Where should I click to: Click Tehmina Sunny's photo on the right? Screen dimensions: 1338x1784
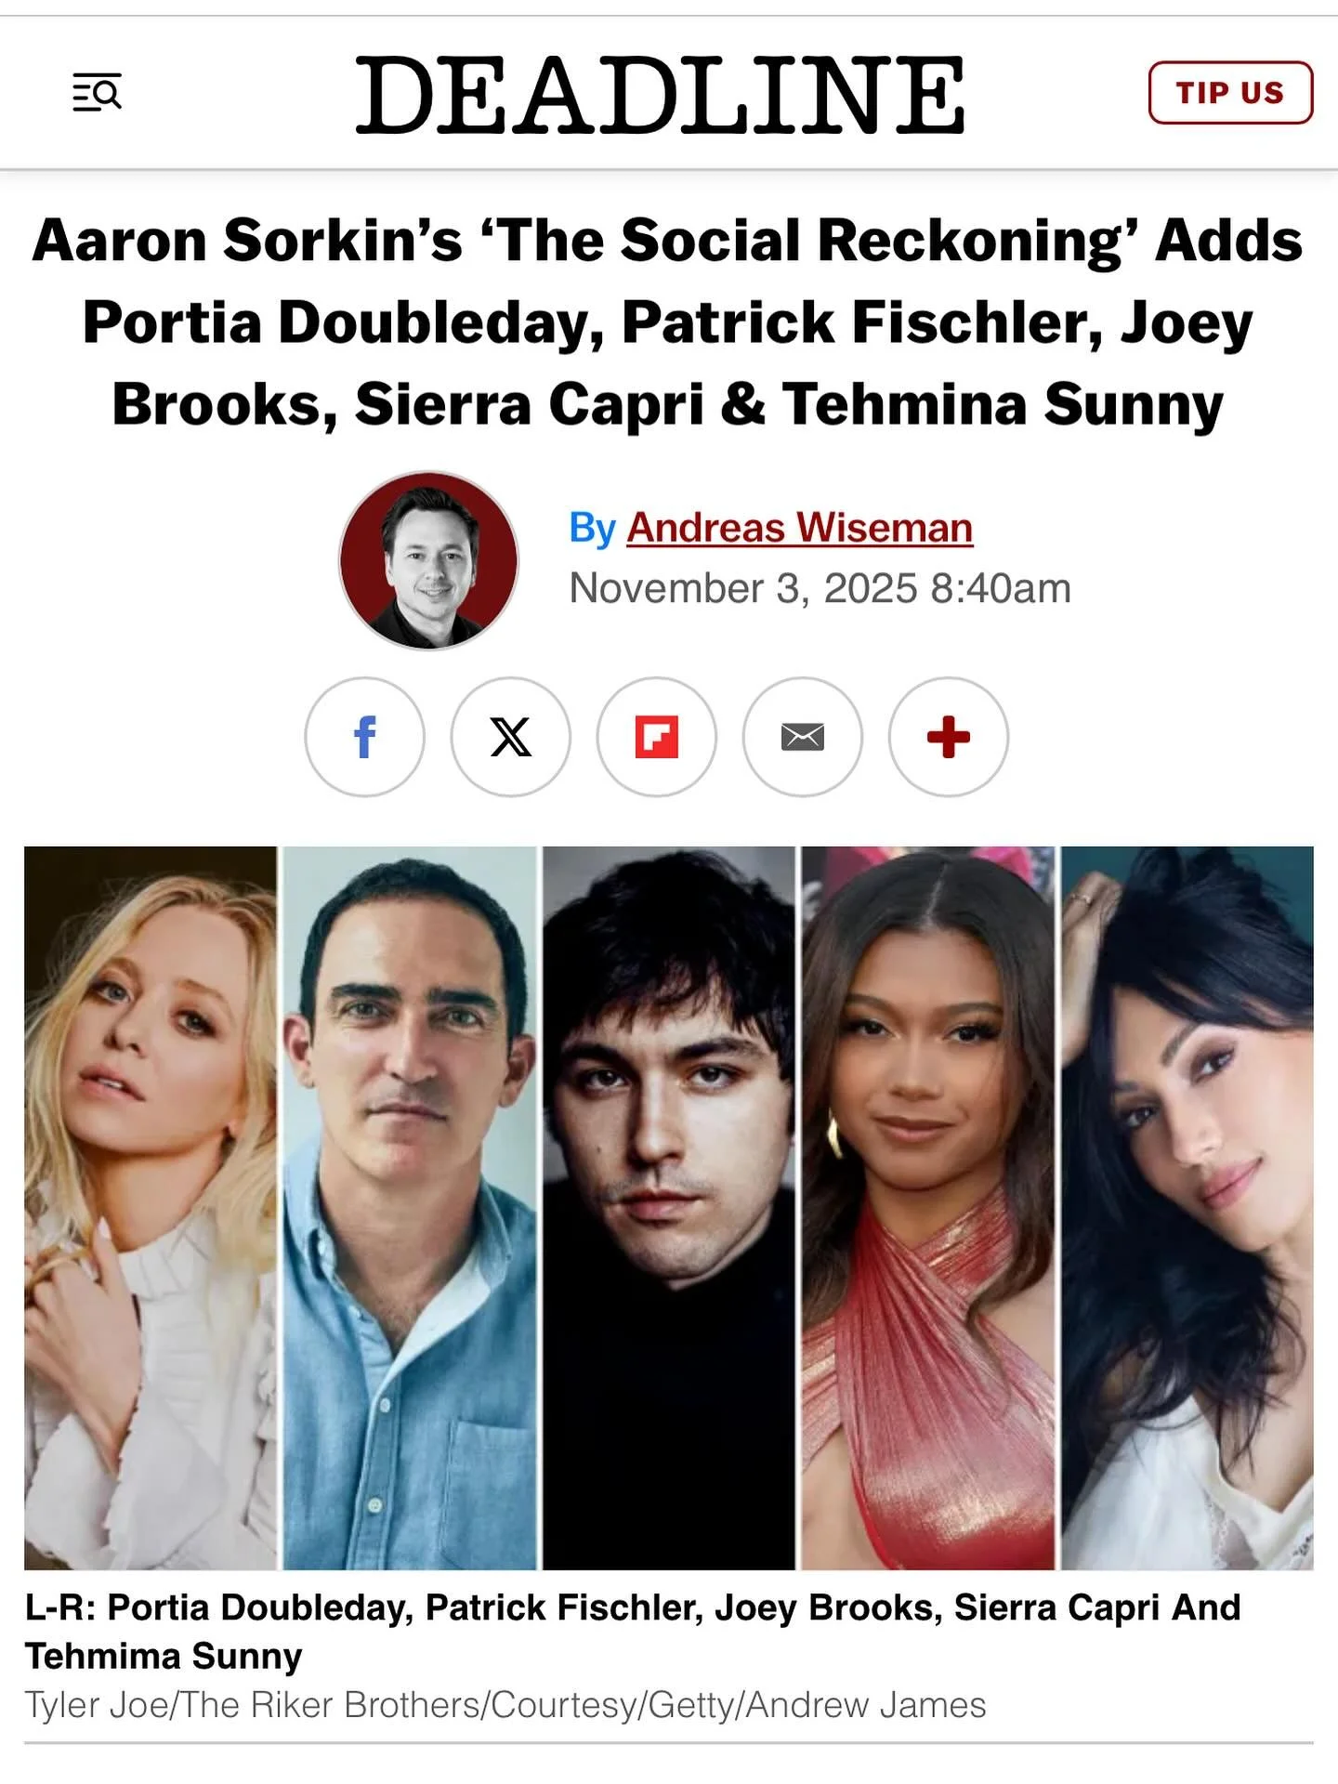[x=1187, y=1208]
